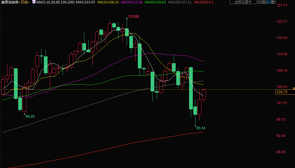Screen dimensions: 295x168
Task: Click the last red candlestick on the chart
Action: pos(204,95)
